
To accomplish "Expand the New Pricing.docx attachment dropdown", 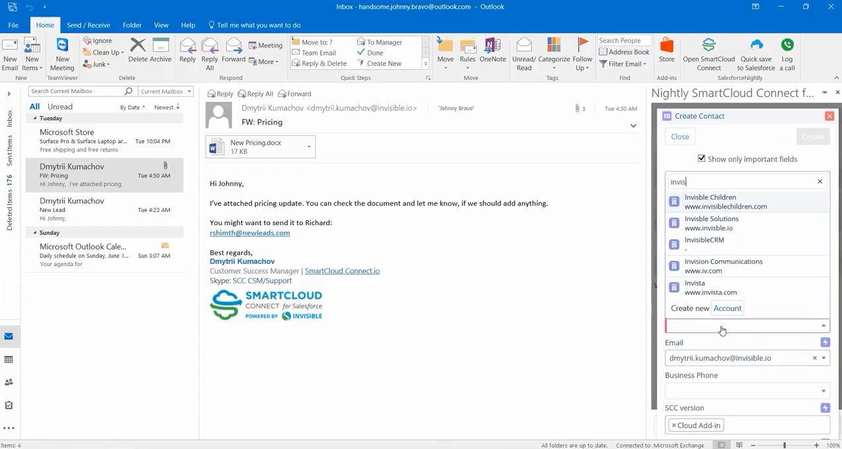I will click(x=307, y=147).
